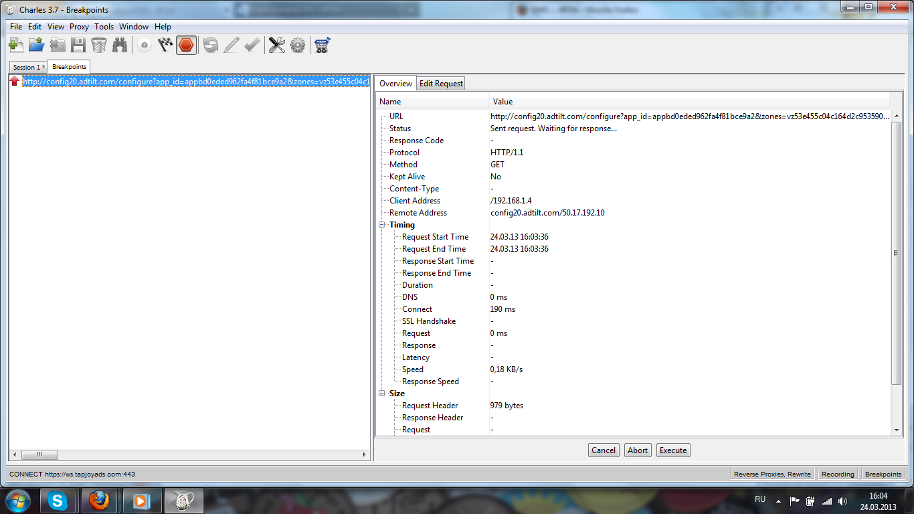Show hidden tray icons arrow
914x514 pixels.
pos(778,501)
